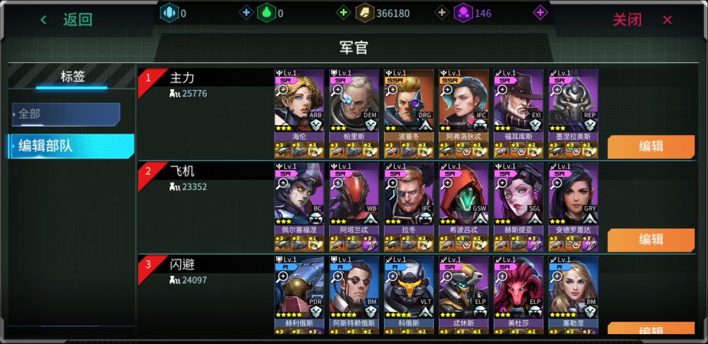The height and width of the screenshot is (344, 708).
Task: Select the 全部 filter tab
Action: point(66,114)
